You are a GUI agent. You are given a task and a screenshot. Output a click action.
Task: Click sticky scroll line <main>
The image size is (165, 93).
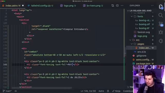(x=20, y=17)
